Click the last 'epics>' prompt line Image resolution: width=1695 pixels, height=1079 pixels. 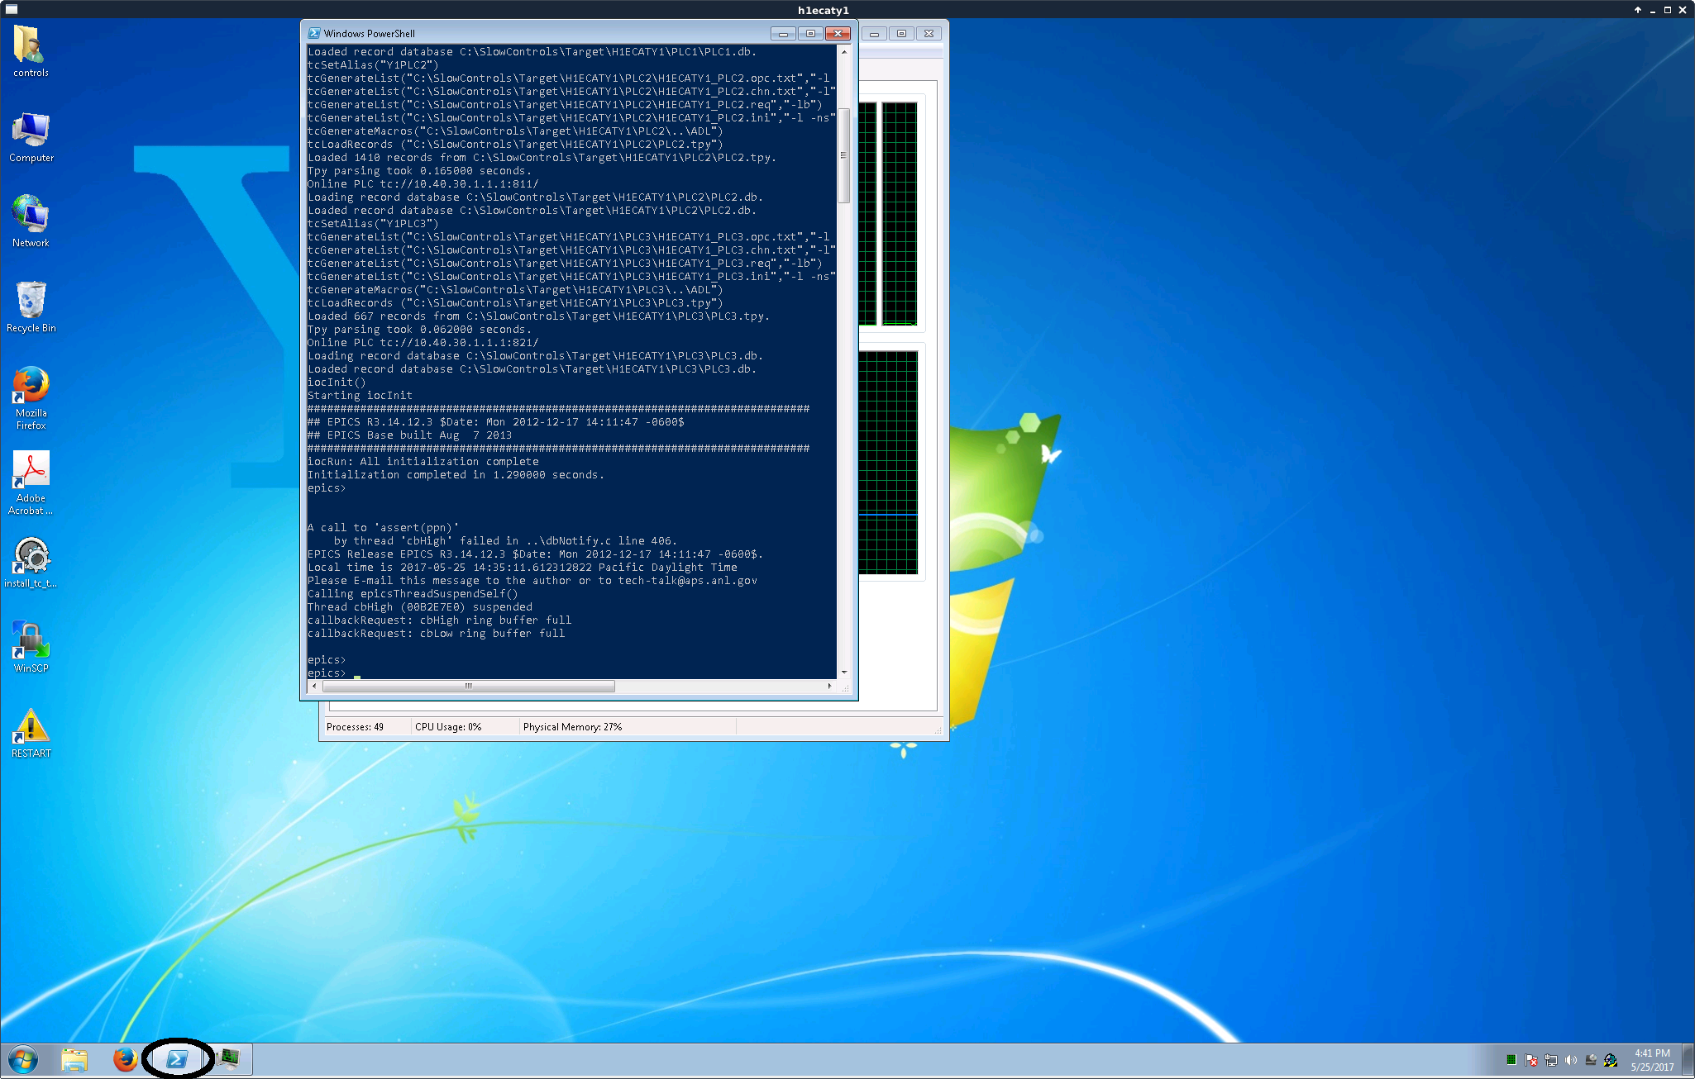point(327,673)
